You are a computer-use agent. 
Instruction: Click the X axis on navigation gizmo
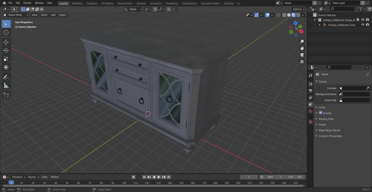click(301, 31)
